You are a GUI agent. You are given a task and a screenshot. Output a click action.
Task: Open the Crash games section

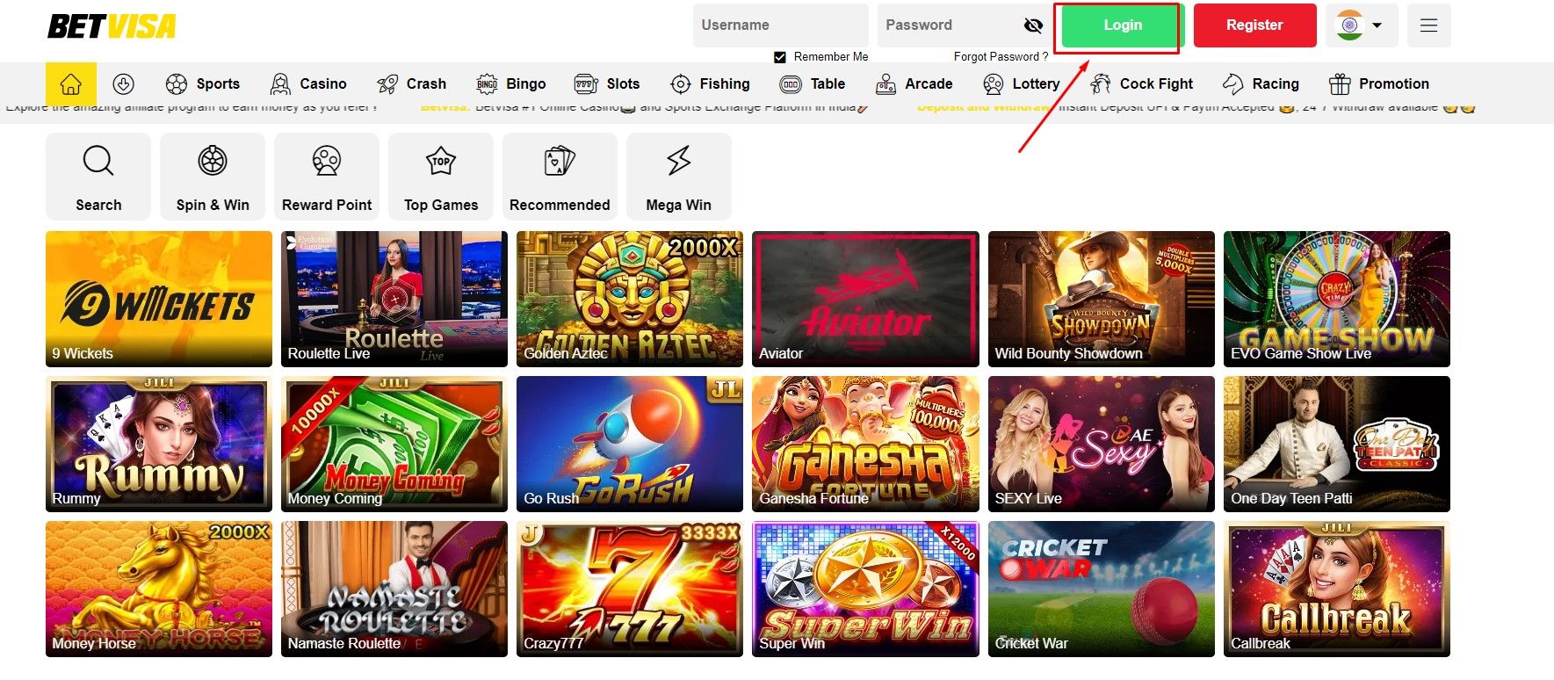pos(411,84)
